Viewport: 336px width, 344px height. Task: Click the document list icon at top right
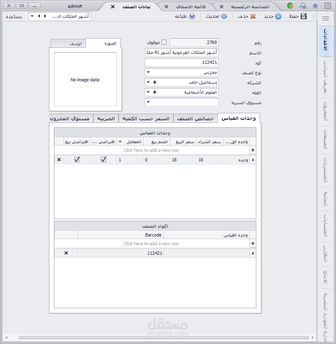coord(328,6)
